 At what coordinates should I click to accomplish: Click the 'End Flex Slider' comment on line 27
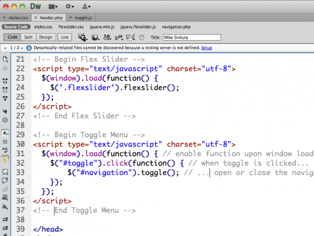coord(84,116)
